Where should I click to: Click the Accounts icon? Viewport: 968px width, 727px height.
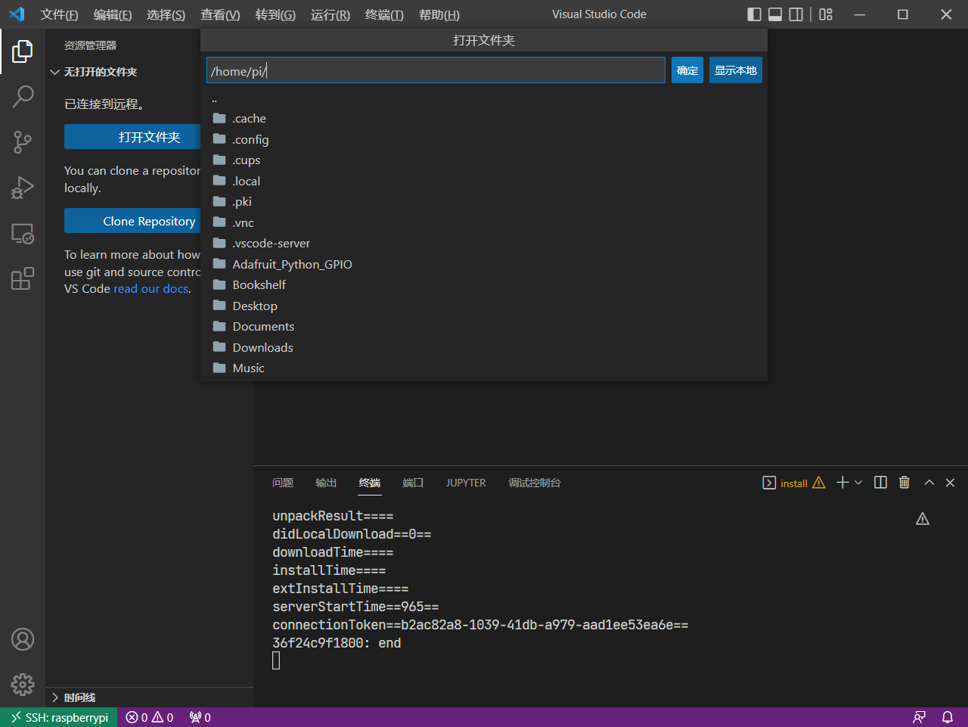point(23,639)
